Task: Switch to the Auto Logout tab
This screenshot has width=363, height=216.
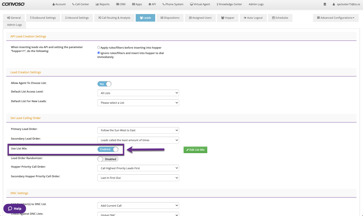Action: (253, 18)
